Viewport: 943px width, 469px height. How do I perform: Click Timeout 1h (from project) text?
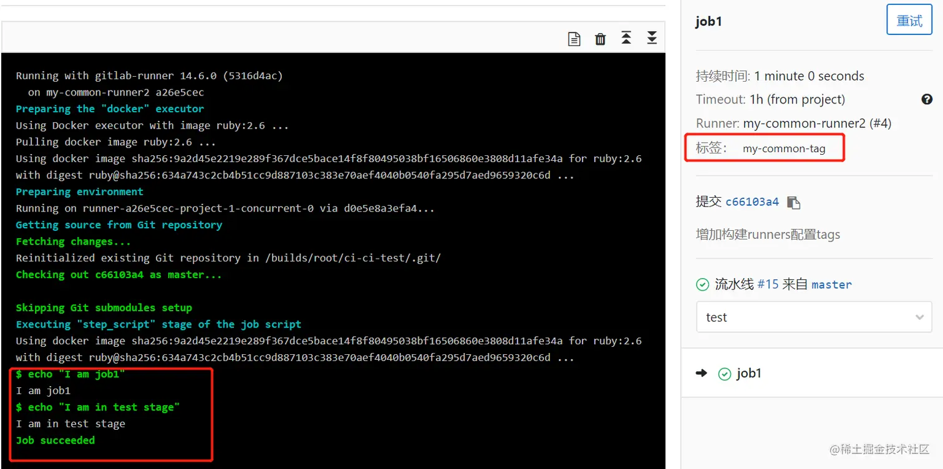(771, 99)
